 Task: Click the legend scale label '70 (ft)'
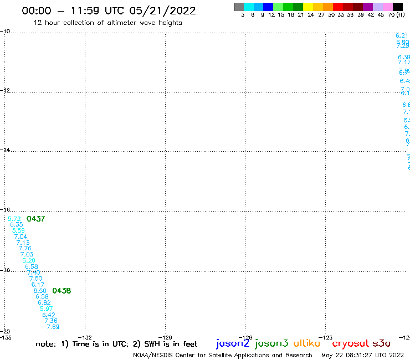pyautogui.click(x=396, y=14)
